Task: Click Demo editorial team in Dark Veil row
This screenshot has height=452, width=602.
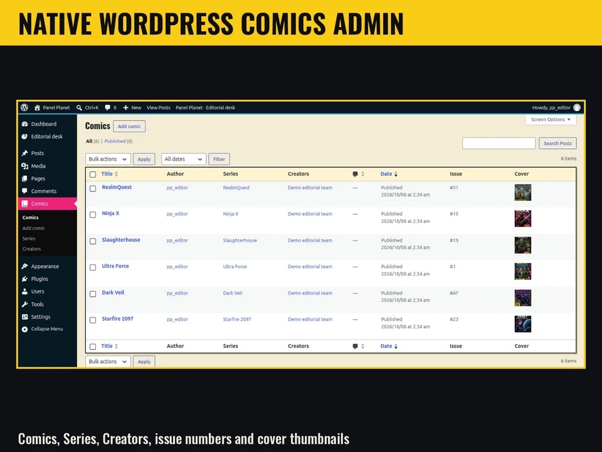Action: pyautogui.click(x=310, y=293)
